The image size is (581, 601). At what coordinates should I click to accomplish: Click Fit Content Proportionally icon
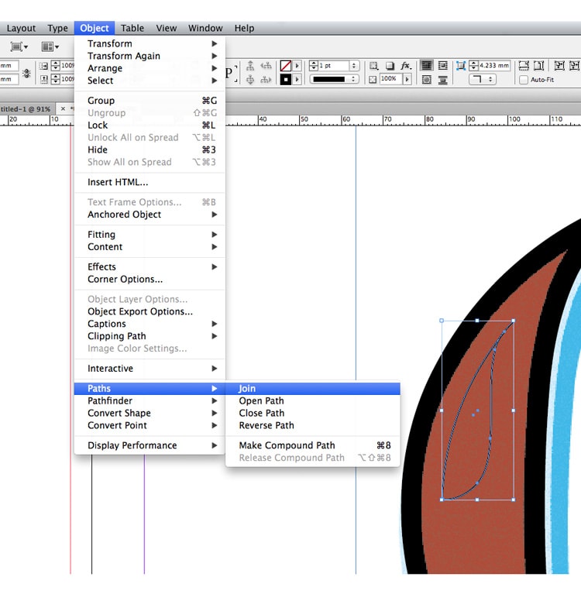(x=539, y=66)
